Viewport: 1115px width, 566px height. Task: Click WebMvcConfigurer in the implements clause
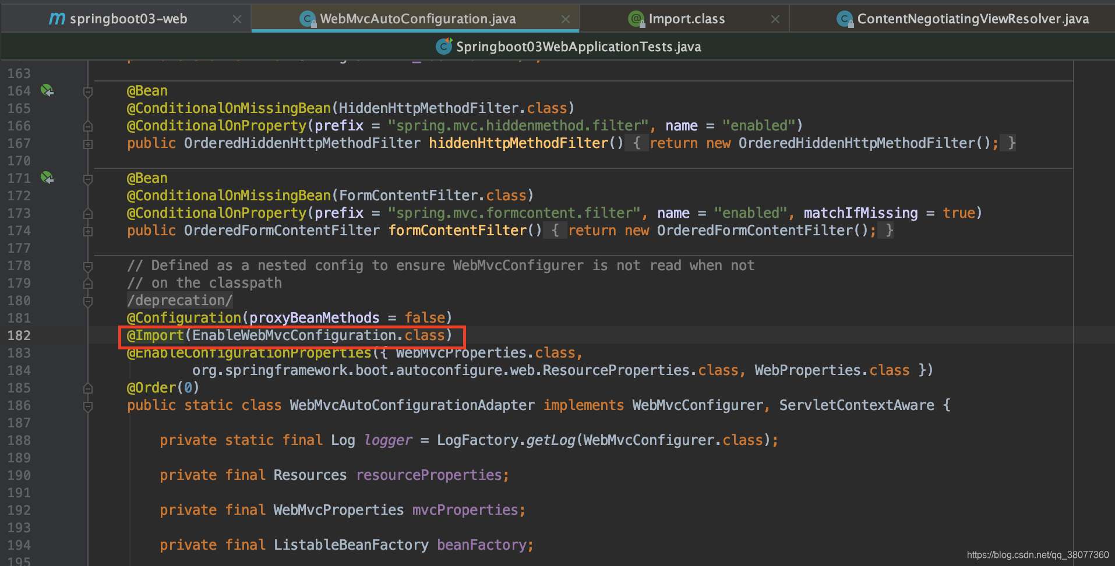point(697,405)
